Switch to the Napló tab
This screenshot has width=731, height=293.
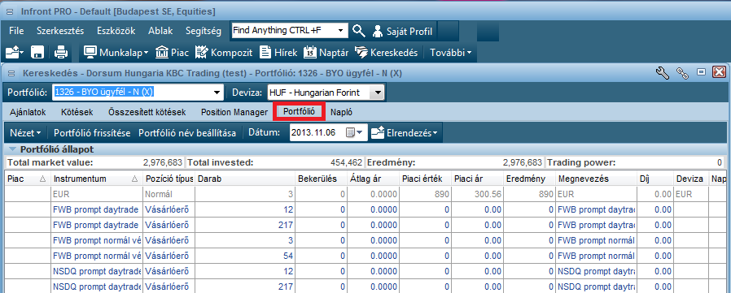[341, 112]
